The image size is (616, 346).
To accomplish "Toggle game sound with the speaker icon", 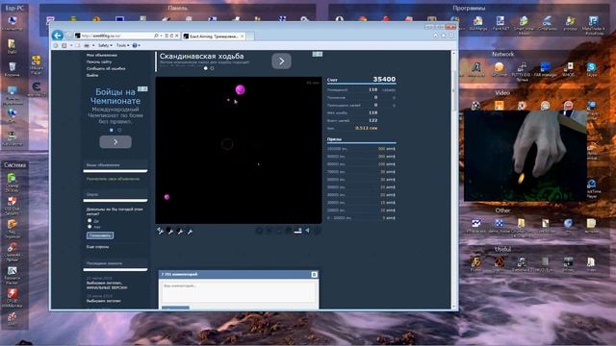I will coord(308,231).
